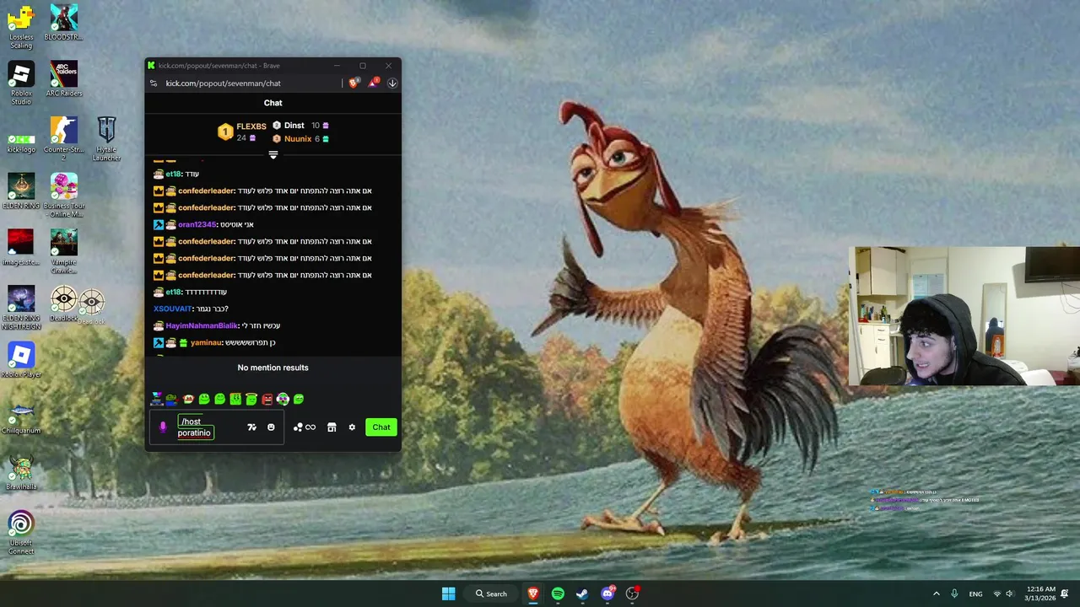Select Nuunix in the chat leaderboard
The height and width of the screenshot is (607, 1080).
click(298, 138)
